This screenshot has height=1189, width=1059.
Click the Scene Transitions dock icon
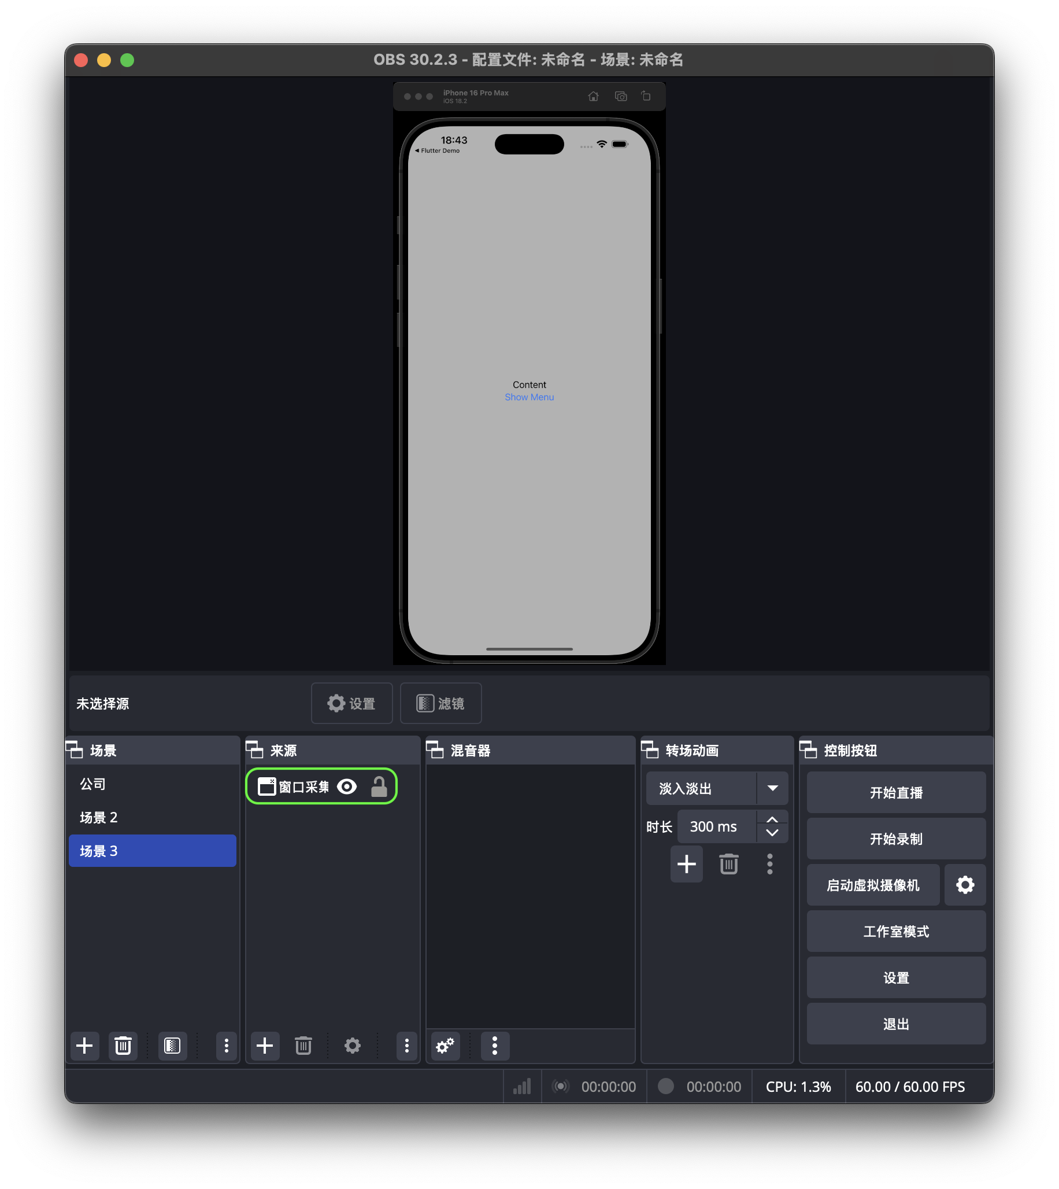(x=650, y=750)
